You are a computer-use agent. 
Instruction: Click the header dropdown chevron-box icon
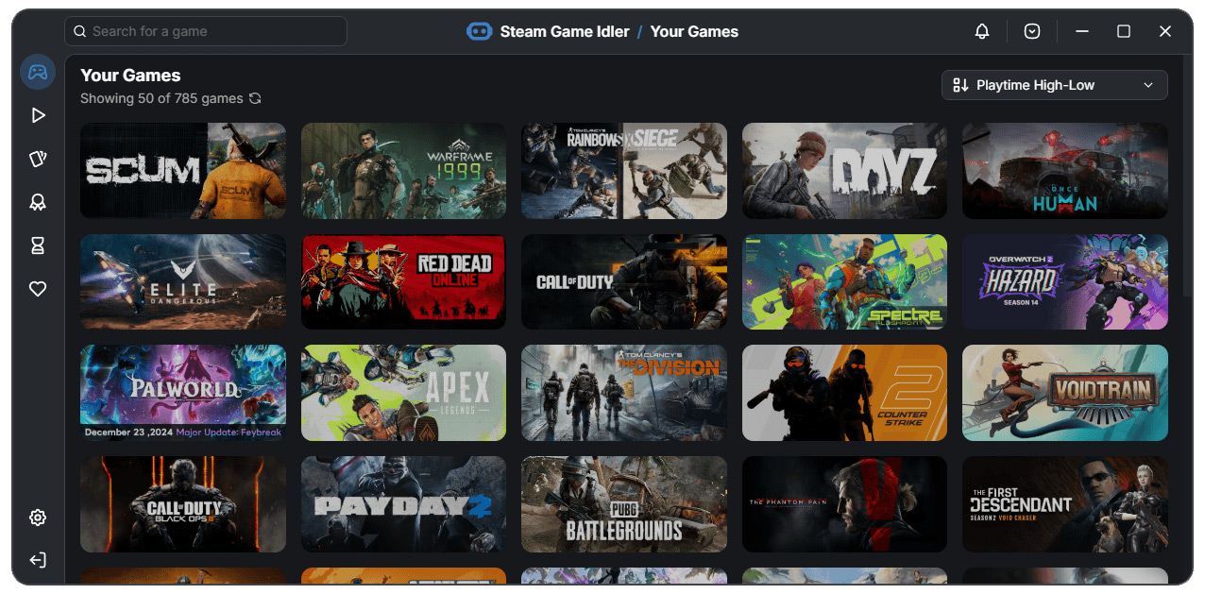tap(1032, 31)
